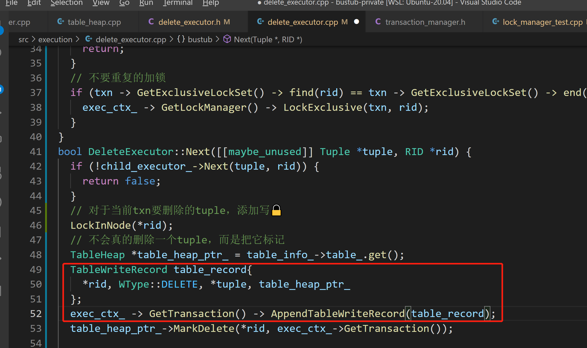Click line number 52 in gutter
This screenshot has height=348, width=587.
[x=36, y=314]
